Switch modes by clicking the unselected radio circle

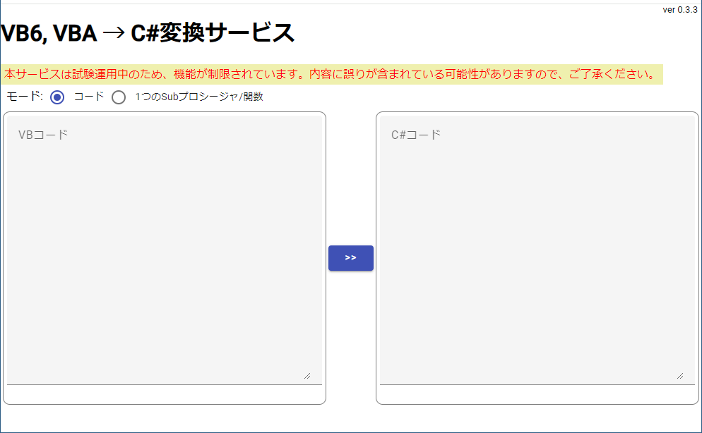point(118,97)
